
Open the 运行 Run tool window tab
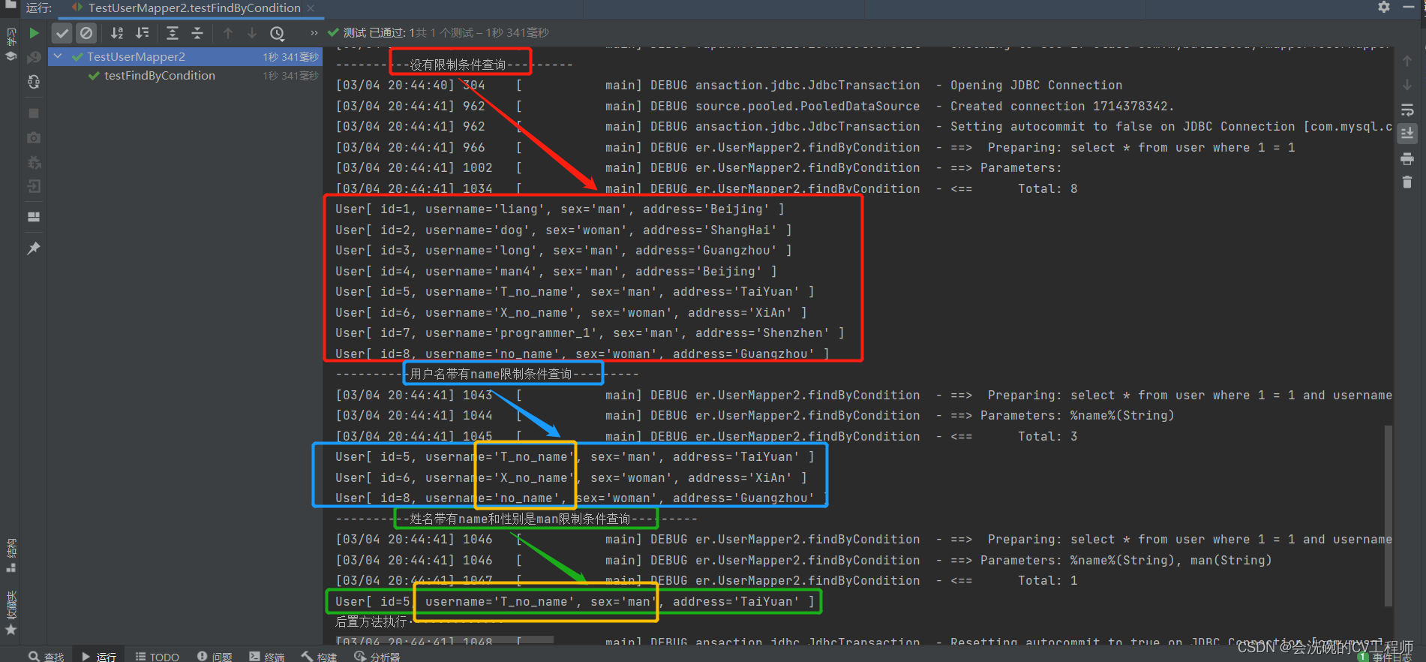click(99, 656)
